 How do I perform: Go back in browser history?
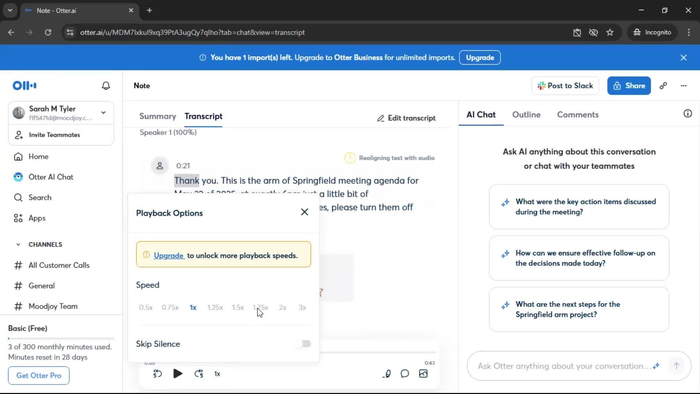(11, 32)
